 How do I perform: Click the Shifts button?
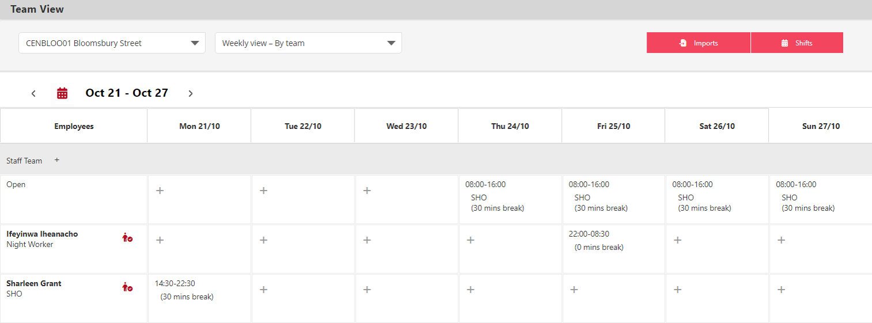click(797, 43)
